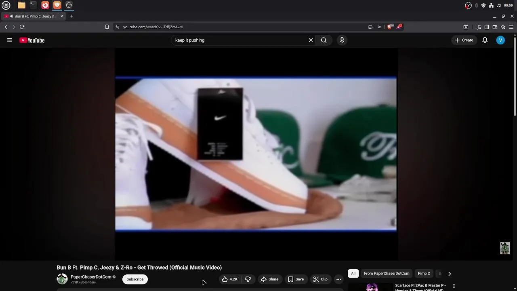Mute the tab via speaker icon
This screenshot has width=517, height=291.
[x=11, y=16]
